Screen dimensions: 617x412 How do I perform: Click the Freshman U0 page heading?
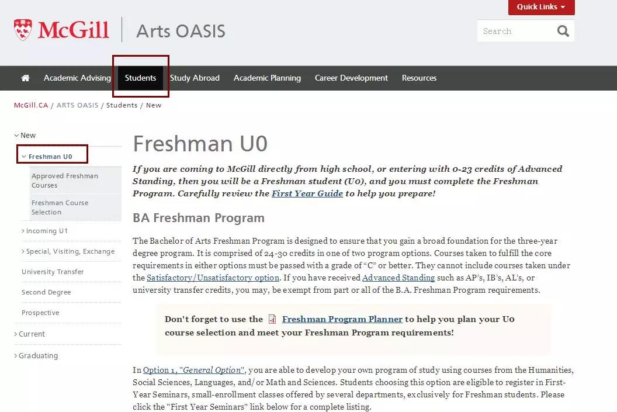pos(200,144)
